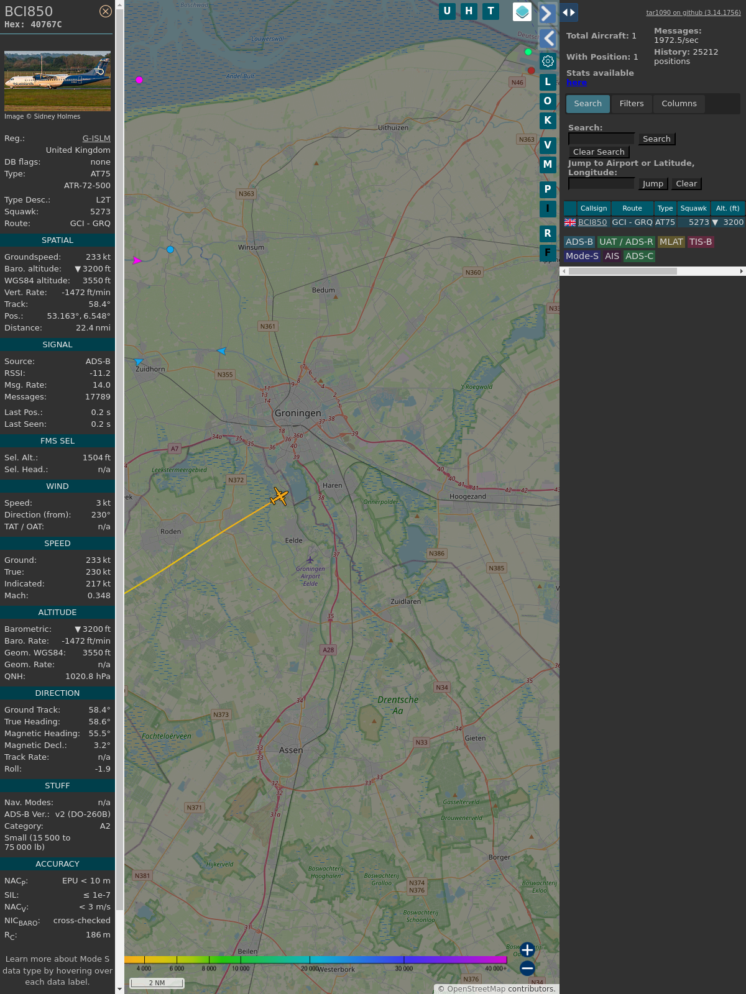Toggle the F map option button
The height and width of the screenshot is (994, 746).
pyautogui.click(x=548, y=253)
